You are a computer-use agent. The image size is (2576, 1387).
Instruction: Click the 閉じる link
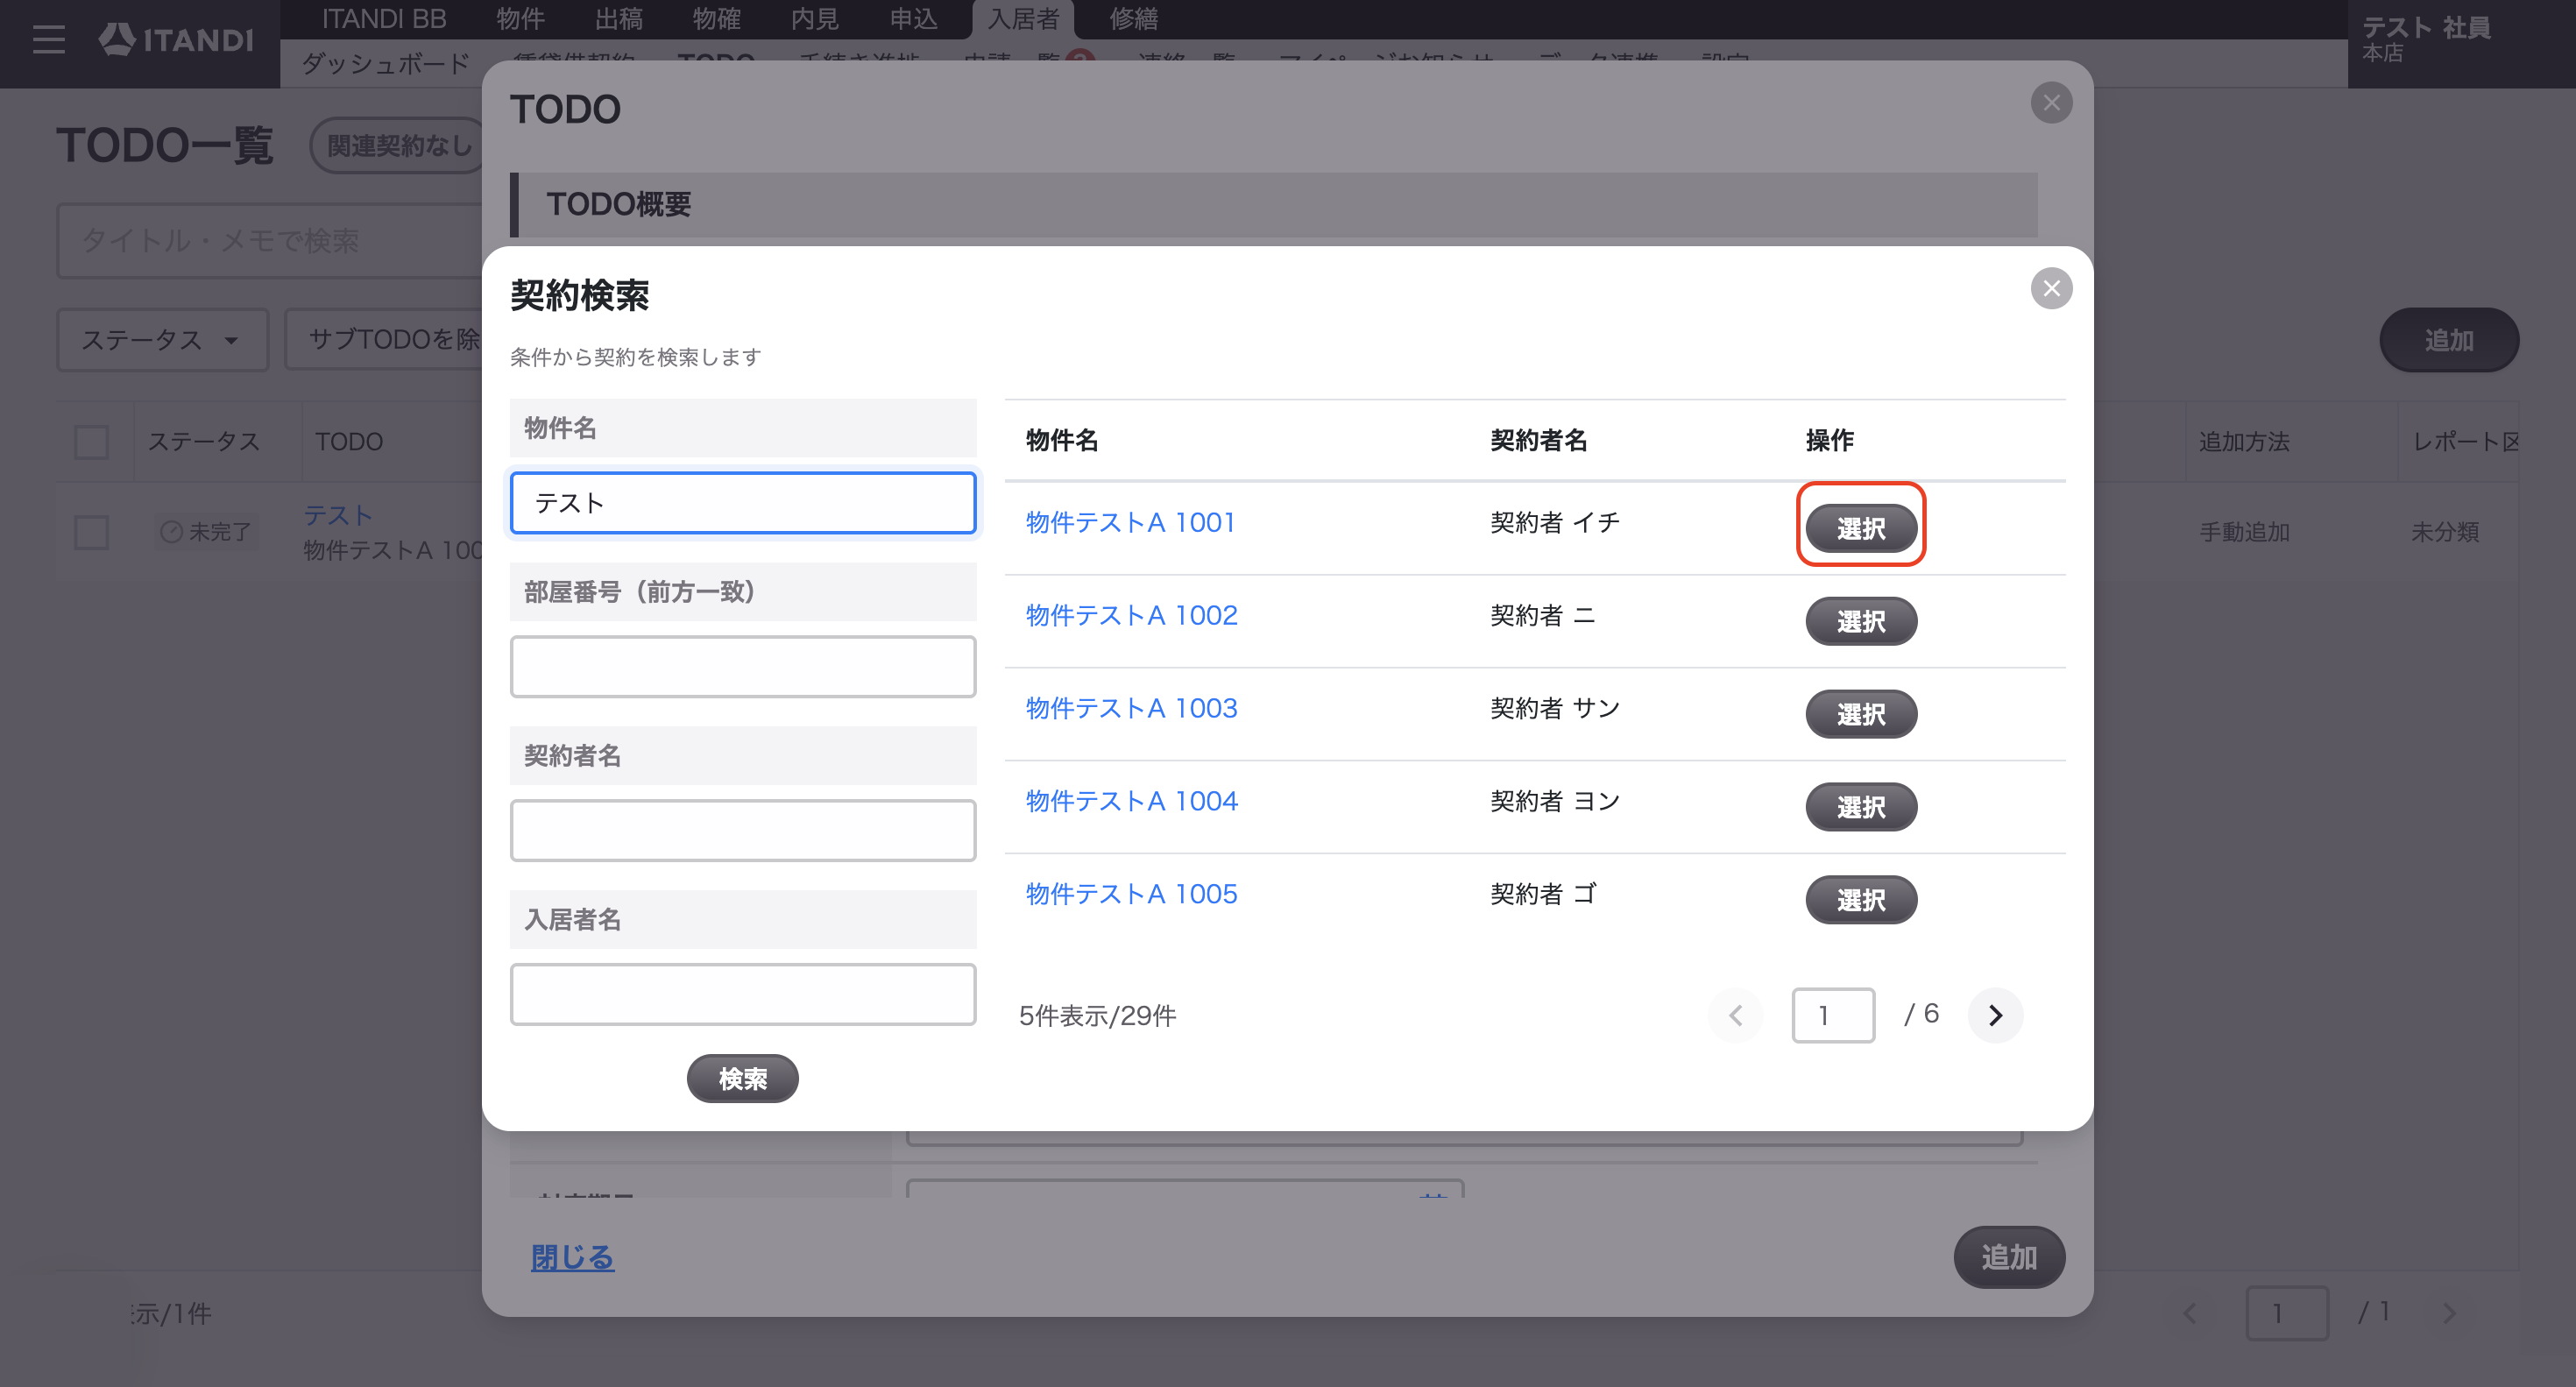(x=572, y=1257)
